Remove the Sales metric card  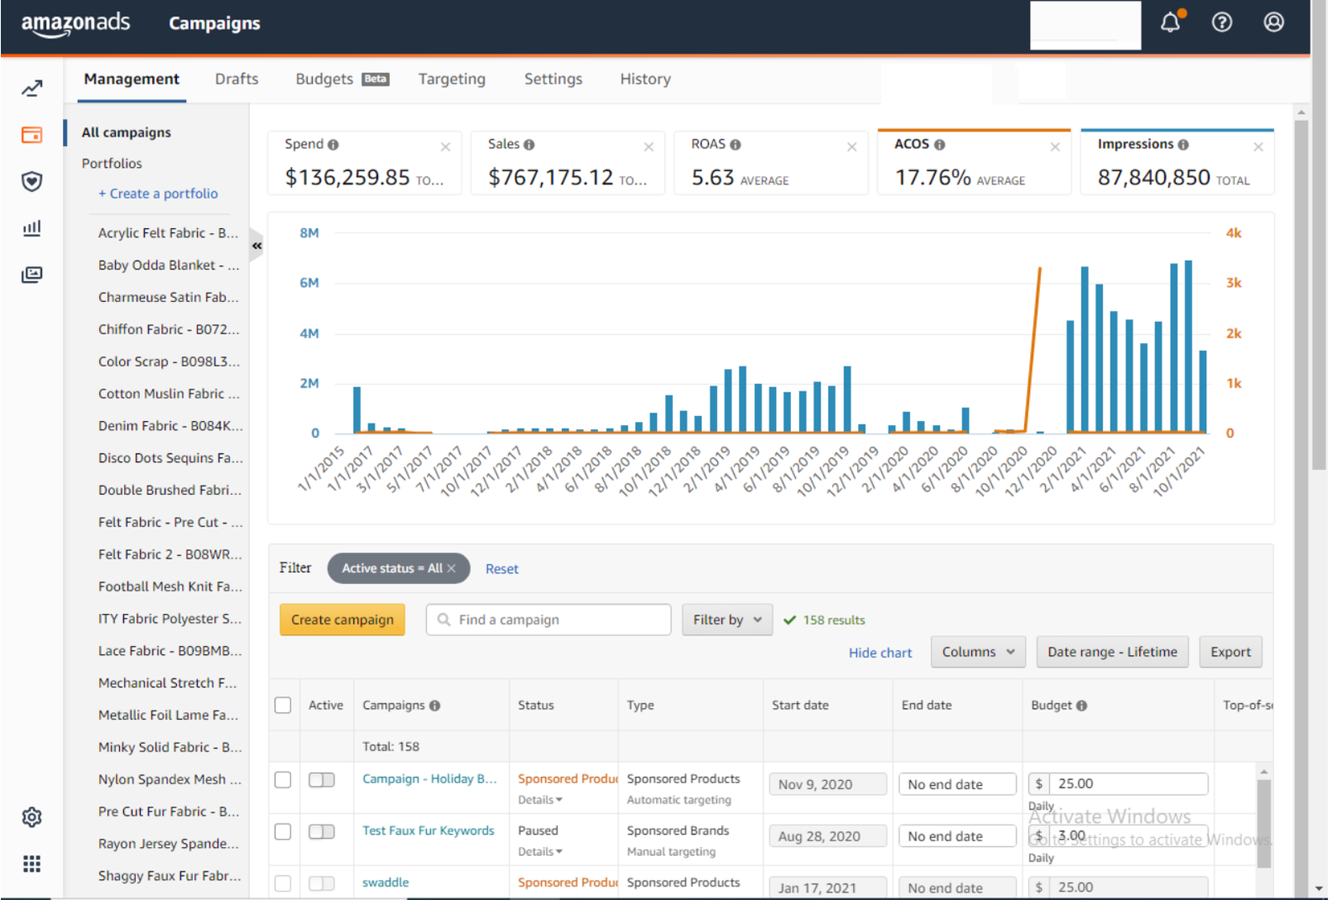[x=648, y=147]
